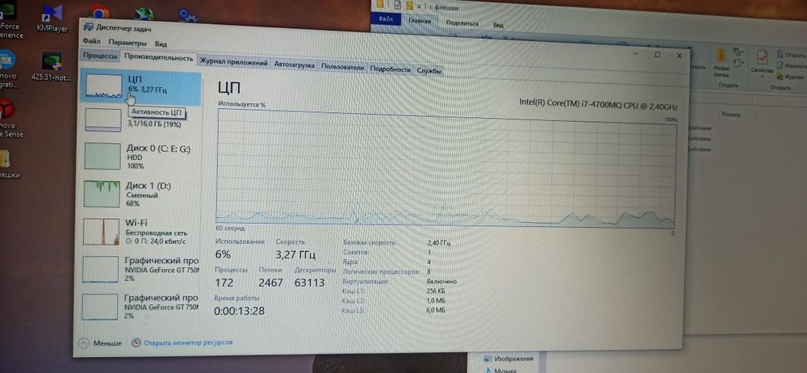
Task: Switch to the Пользователи tab
Action: [x=342, y=68]
